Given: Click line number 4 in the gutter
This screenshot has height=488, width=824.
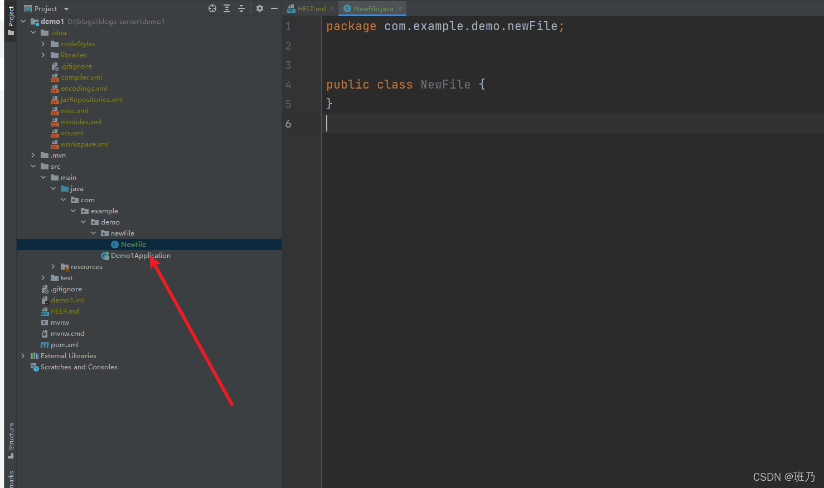Looking at the screenshot, I should pos(288,85).
